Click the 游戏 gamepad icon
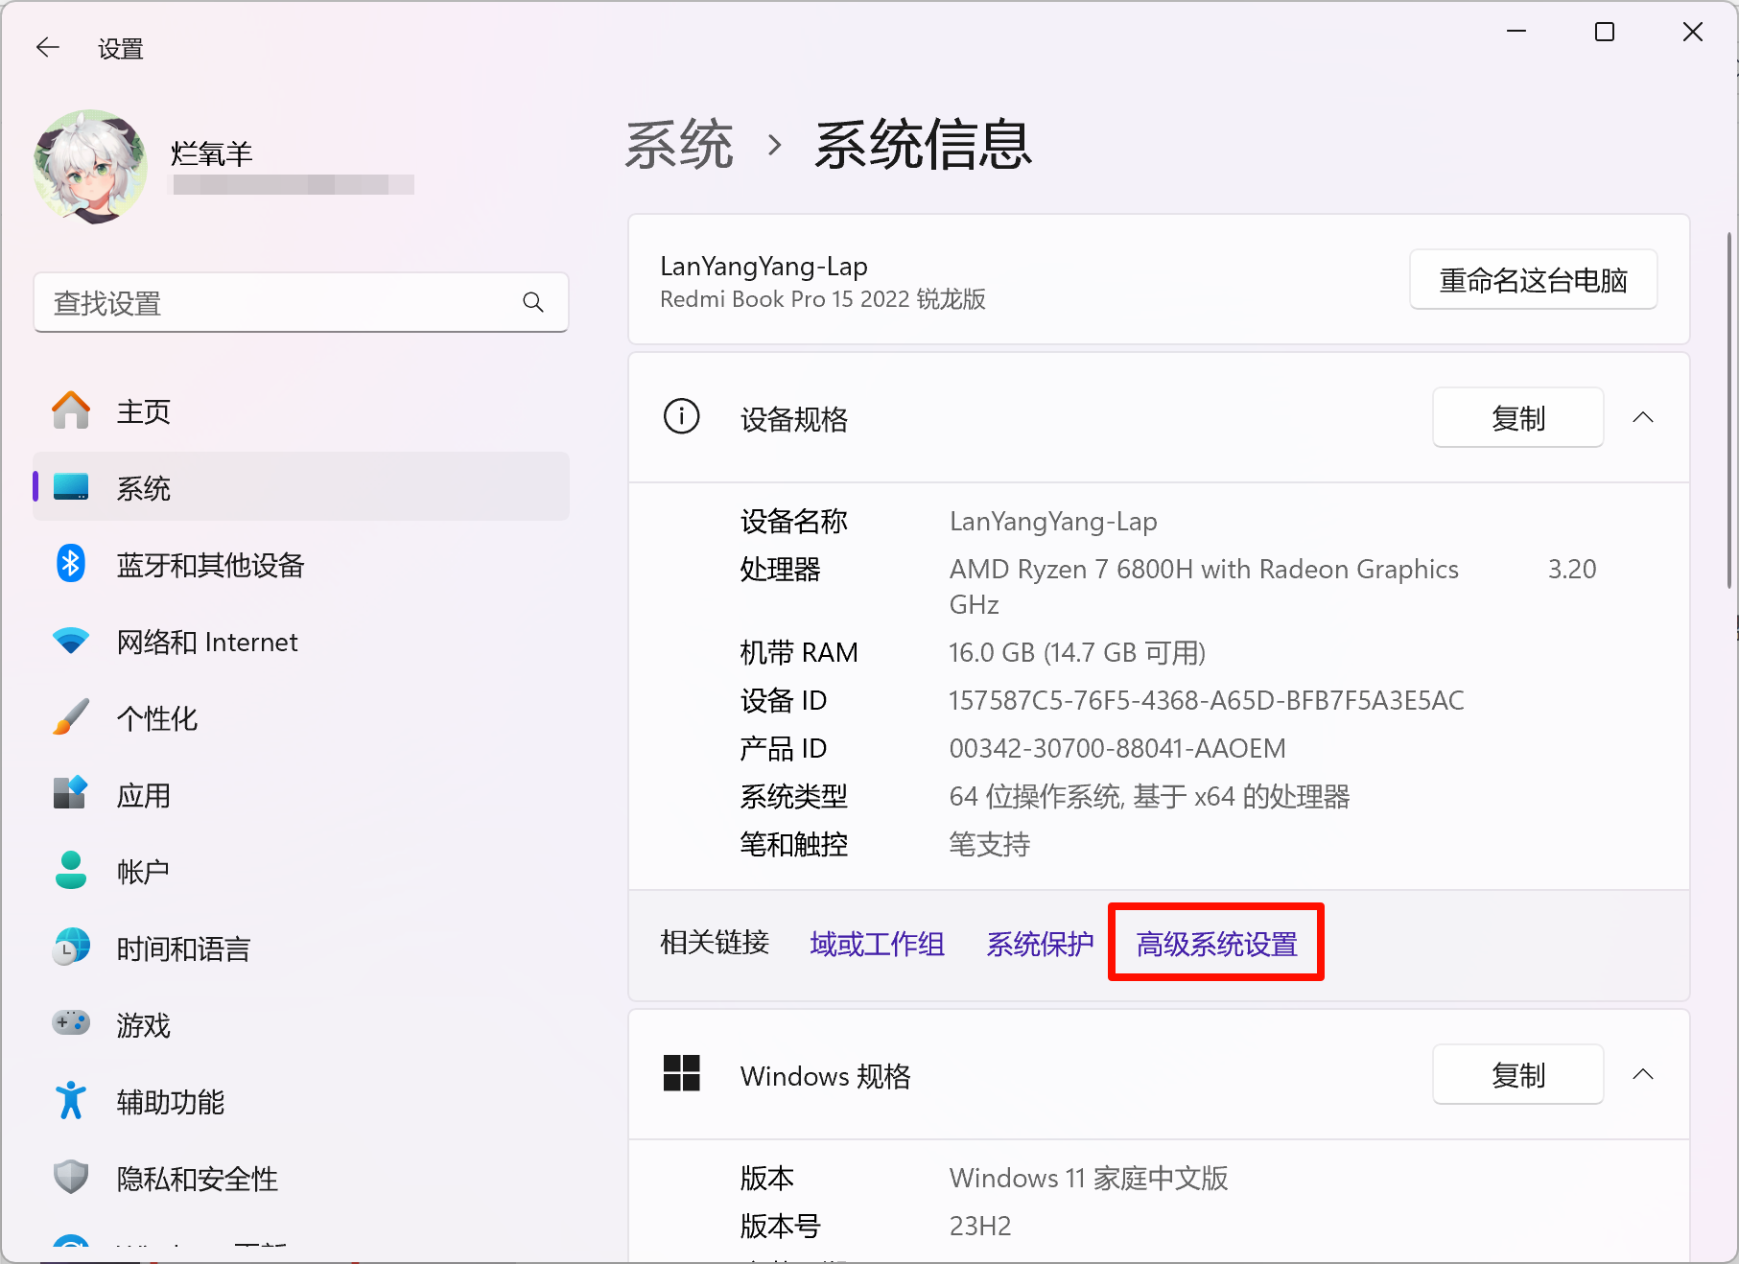Viewport: 1739px width, 1264px height. point(71,1023)
